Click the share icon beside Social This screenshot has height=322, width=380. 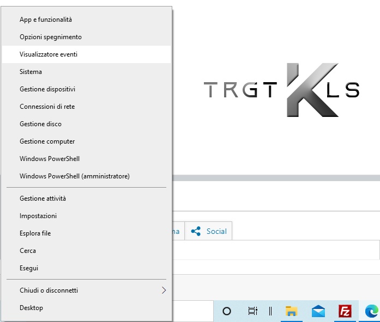pos(196,231)
